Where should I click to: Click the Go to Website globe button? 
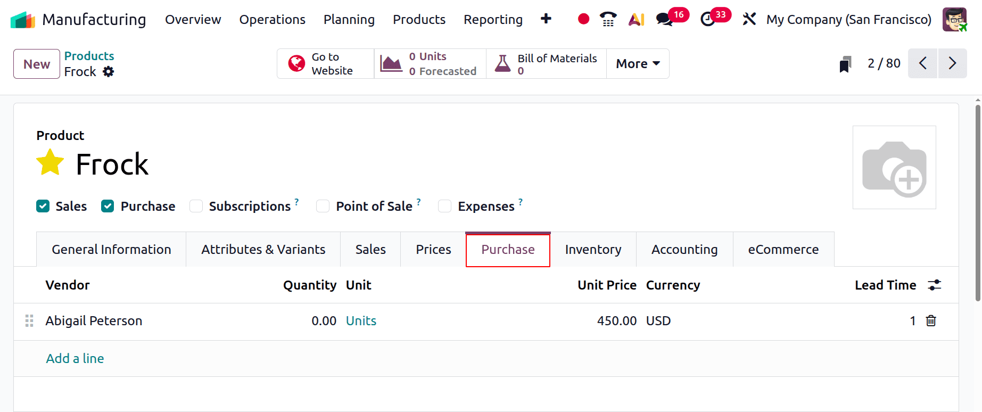click(325, 64)
